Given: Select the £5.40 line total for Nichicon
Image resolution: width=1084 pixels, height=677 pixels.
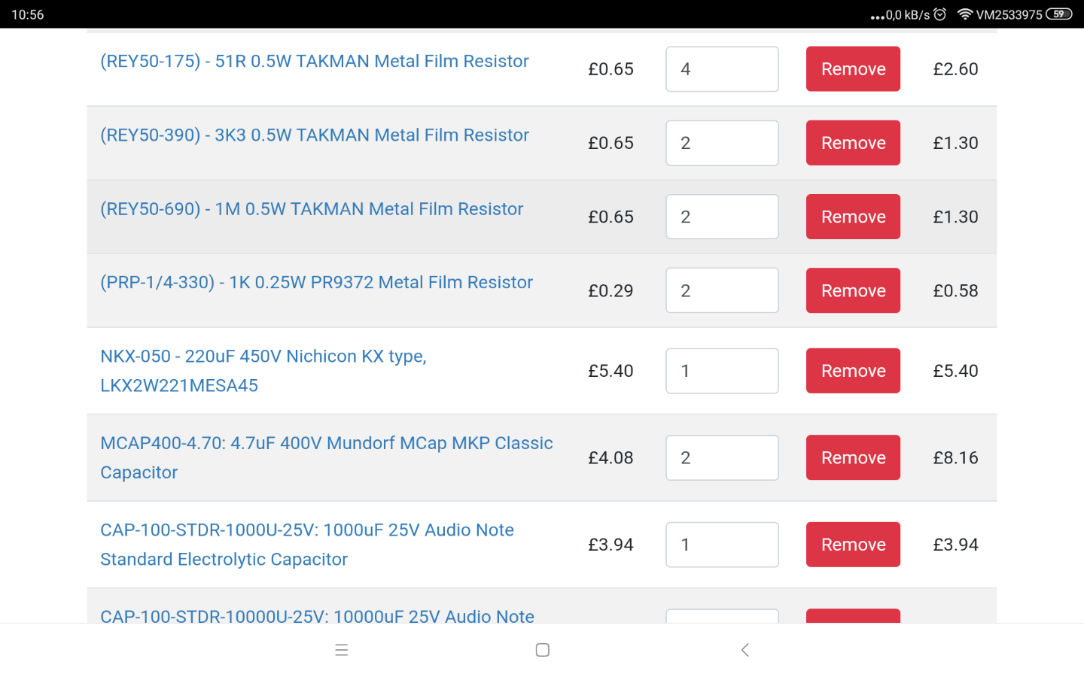Looking at the screenshot, I should 955,371.
